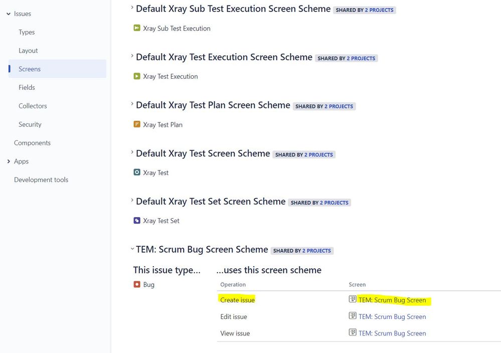
Task: Click the screen icon in Create issue row
Action: 353,299
